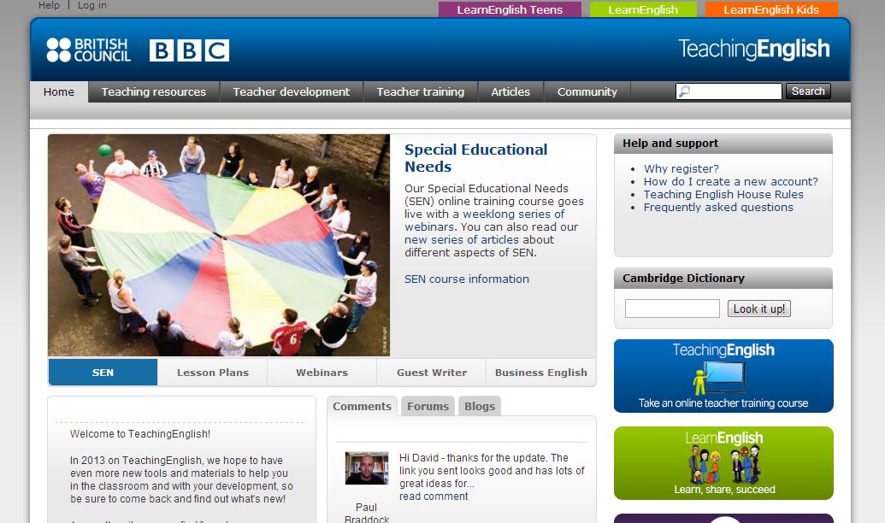Viewport: 885px width, 523px height.
Task: Open the LearnEnglish Teens link
Action: [x=509, y=10]
